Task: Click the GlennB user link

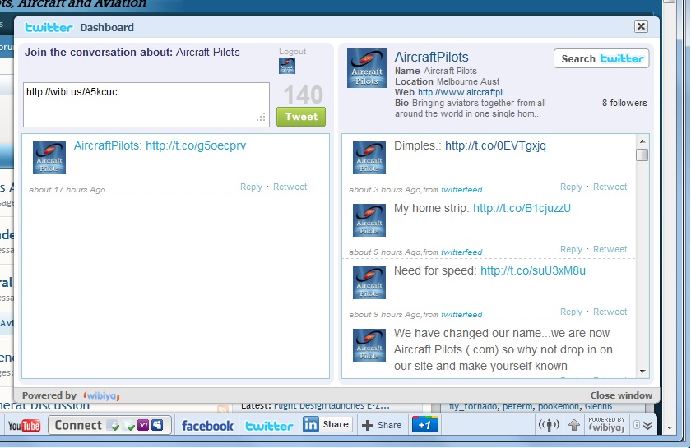Action: [599, 406]
